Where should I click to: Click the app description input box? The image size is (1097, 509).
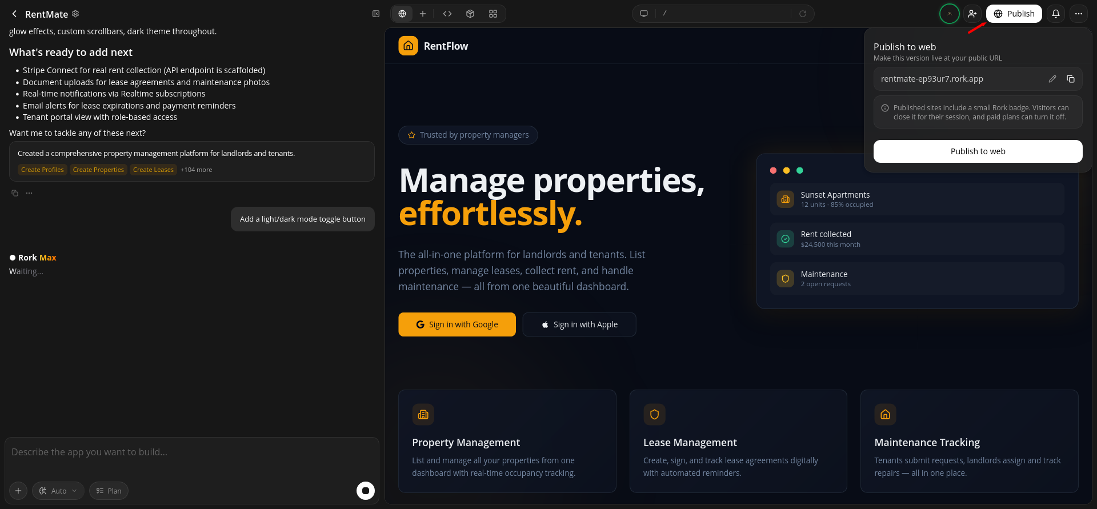[191, 452]
